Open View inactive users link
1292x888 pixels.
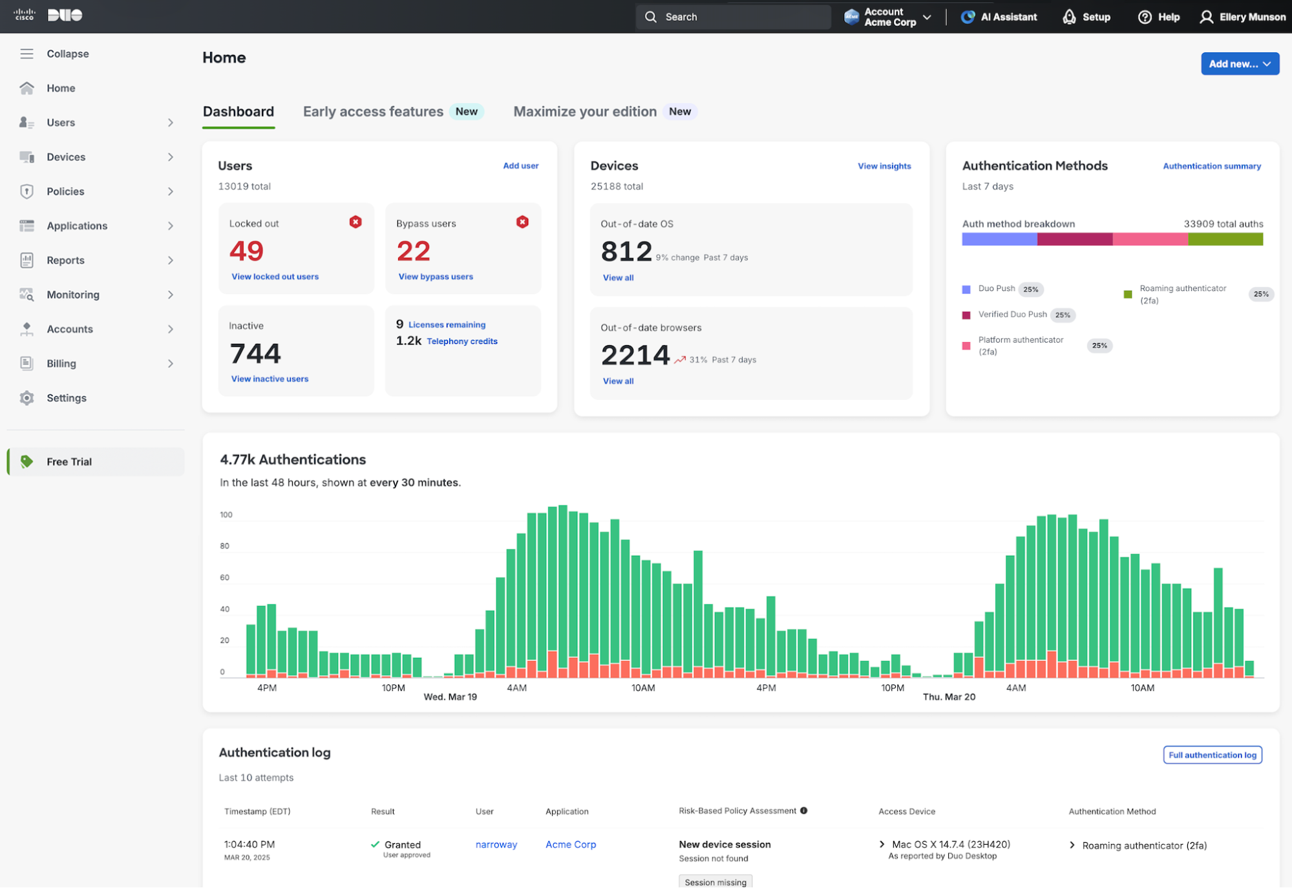click(270, 379)
